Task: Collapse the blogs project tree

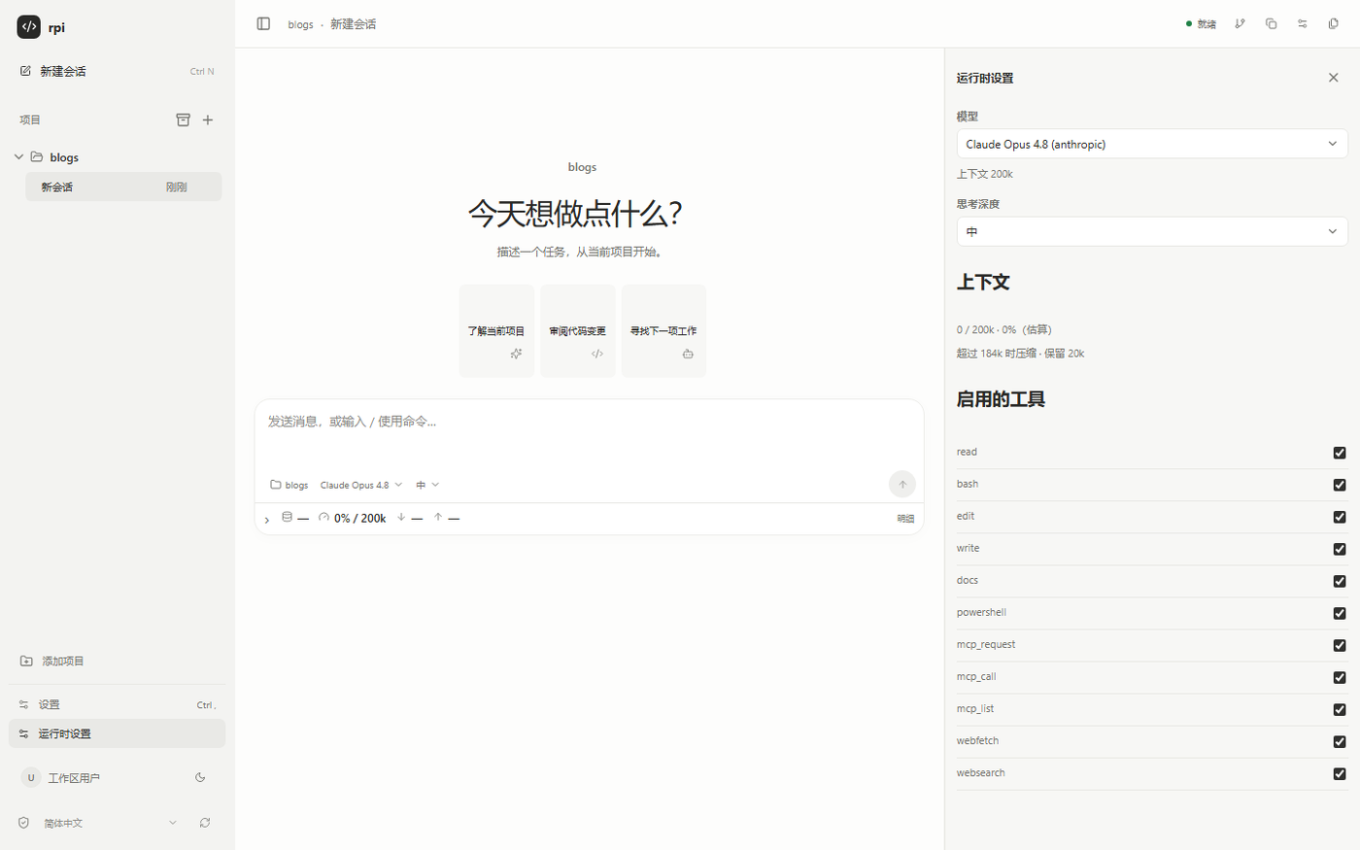Action: point(18,156)
